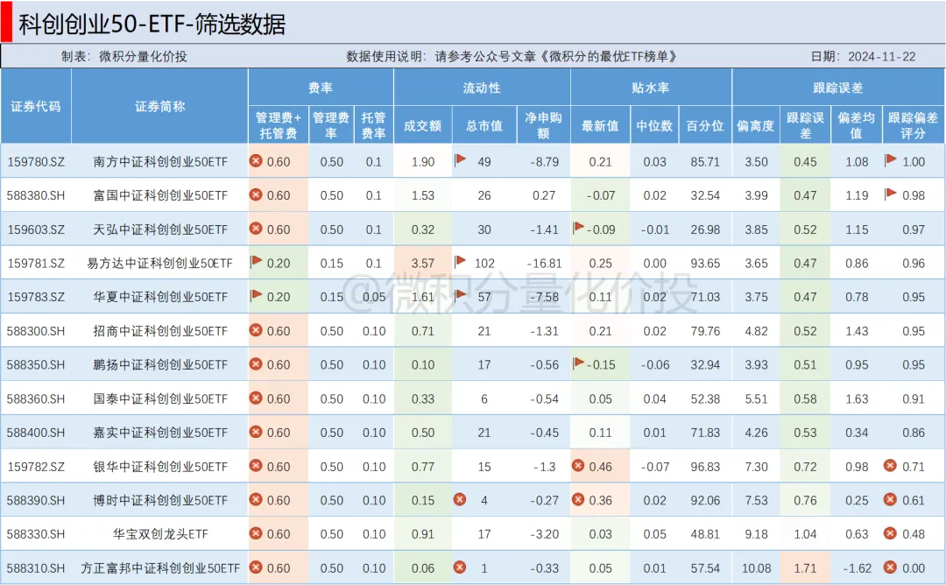
Task: Click the red flag next to 总市值 value 102
Action: tap(460, 262)
